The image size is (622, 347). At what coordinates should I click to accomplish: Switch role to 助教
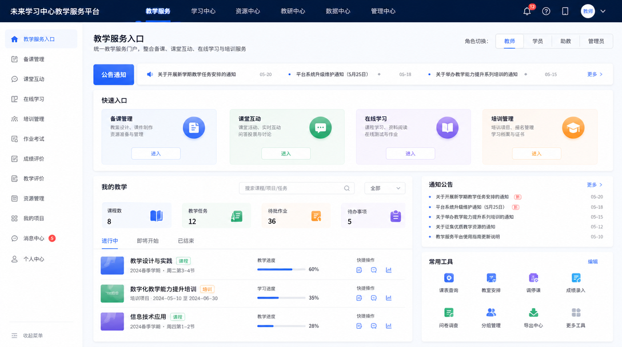[565, 41]
